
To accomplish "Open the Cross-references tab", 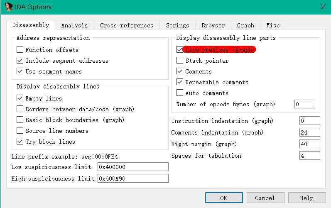I will tap(127, 25).
